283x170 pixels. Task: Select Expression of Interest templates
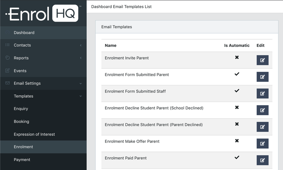click(x=34, y=134)
